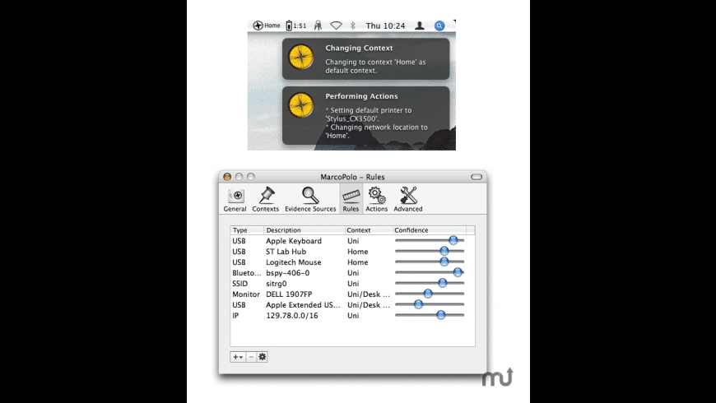Click bspy-406-0 confidence slider
Viewport: 716px width, 403px height.
tap(458, 272)
